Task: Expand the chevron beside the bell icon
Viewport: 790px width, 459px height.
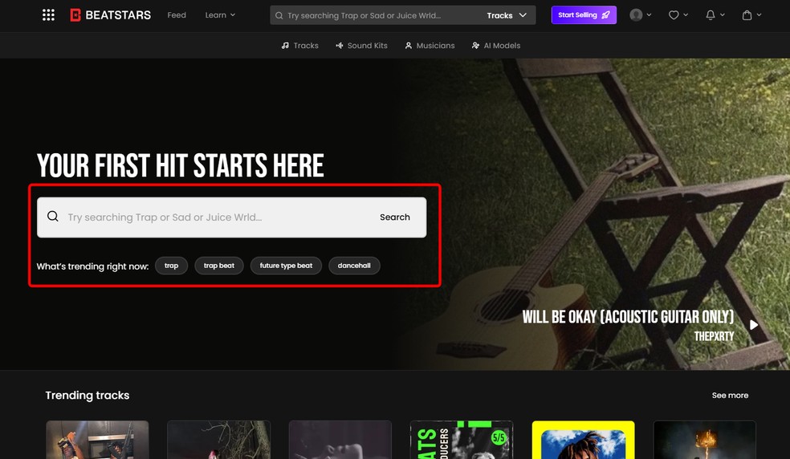Action: (x=723, y=15)
